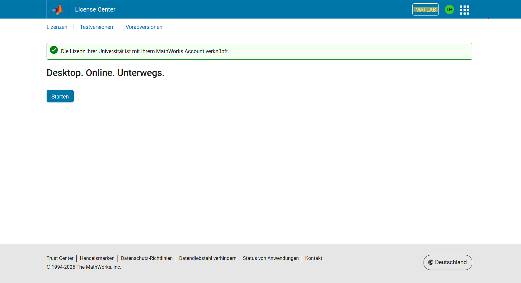Click the globe icon beside Deutschland
Image resolution: width=521 pixels, height=283 pixels.
pos(431,262)
